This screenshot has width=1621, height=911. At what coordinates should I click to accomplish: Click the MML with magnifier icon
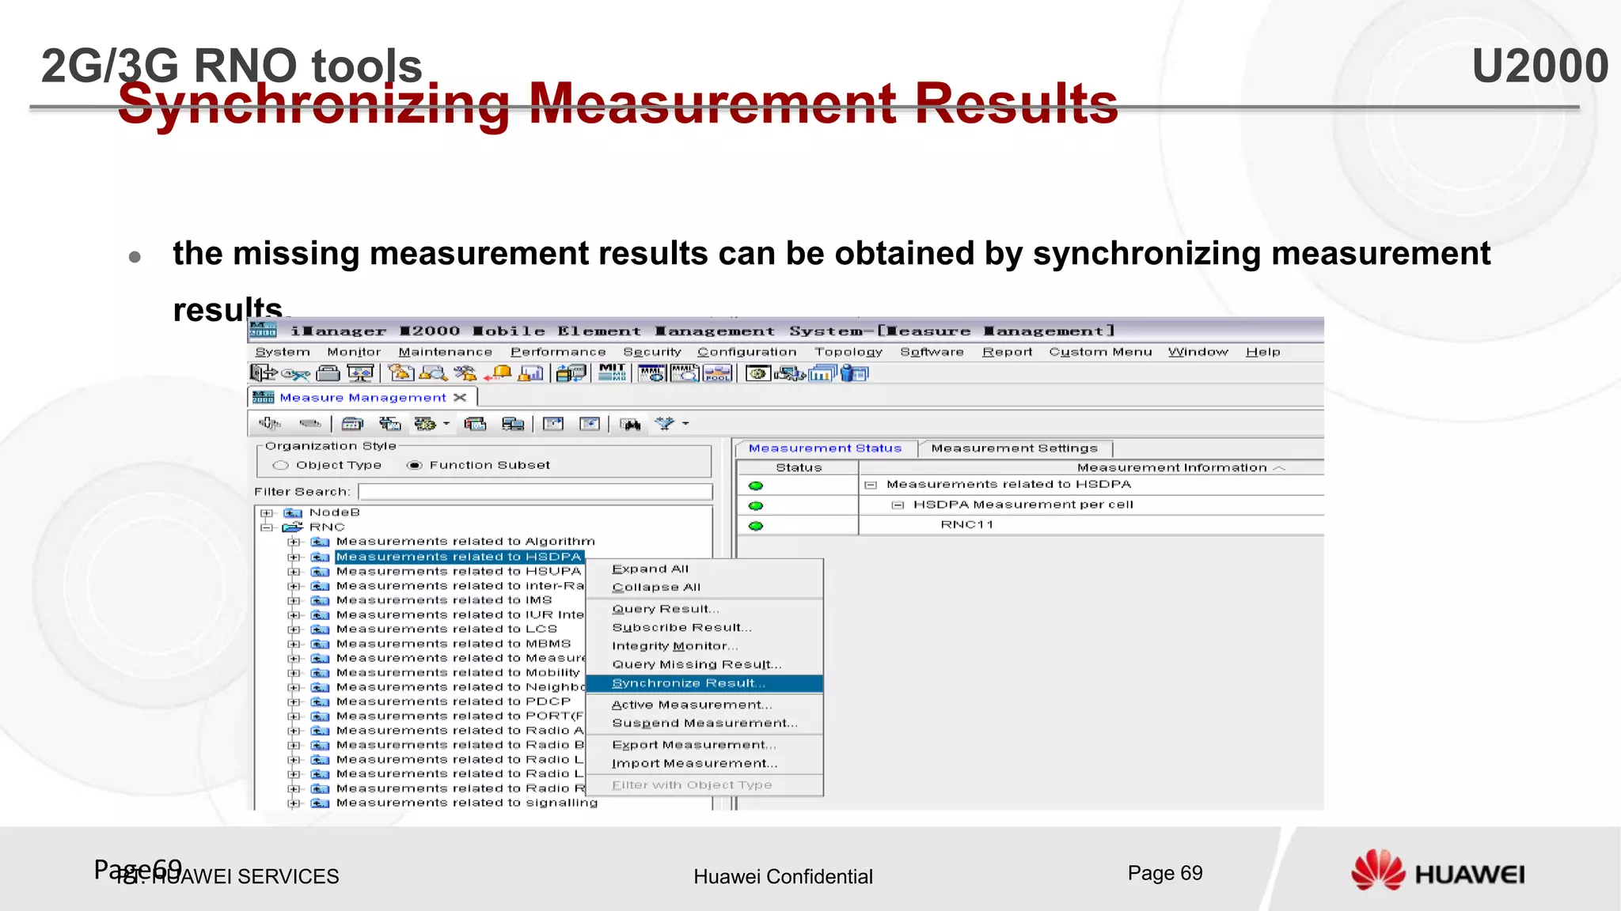coord(685,373)
